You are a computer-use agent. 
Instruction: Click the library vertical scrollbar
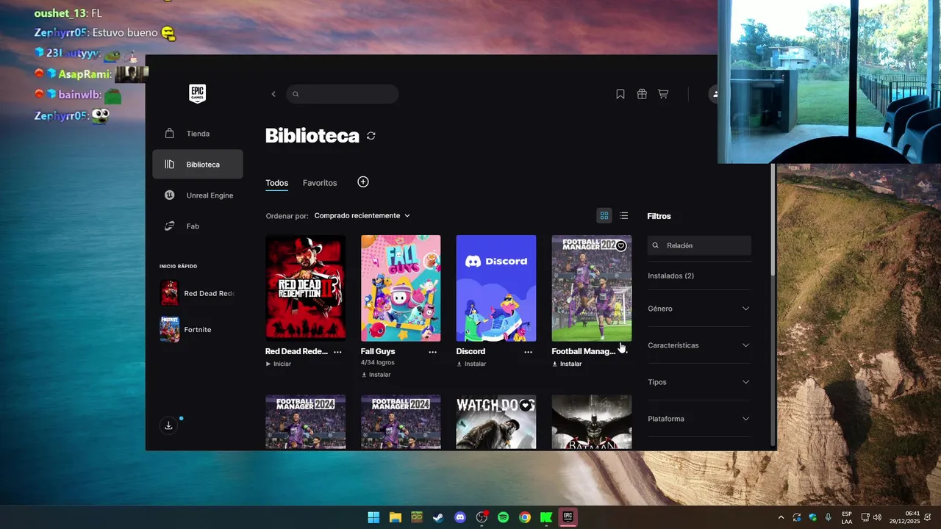coord(773,220)
